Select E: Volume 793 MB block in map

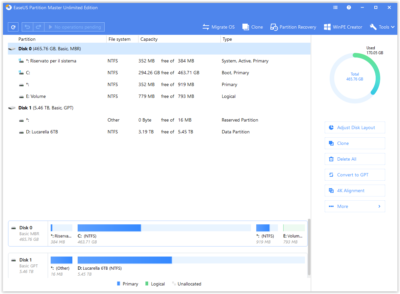294,234
